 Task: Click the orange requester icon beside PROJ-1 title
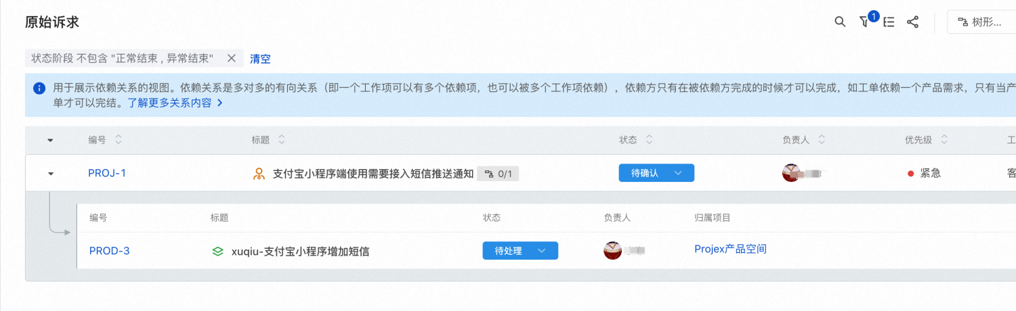pyautogui.click(x=259, y=174)
